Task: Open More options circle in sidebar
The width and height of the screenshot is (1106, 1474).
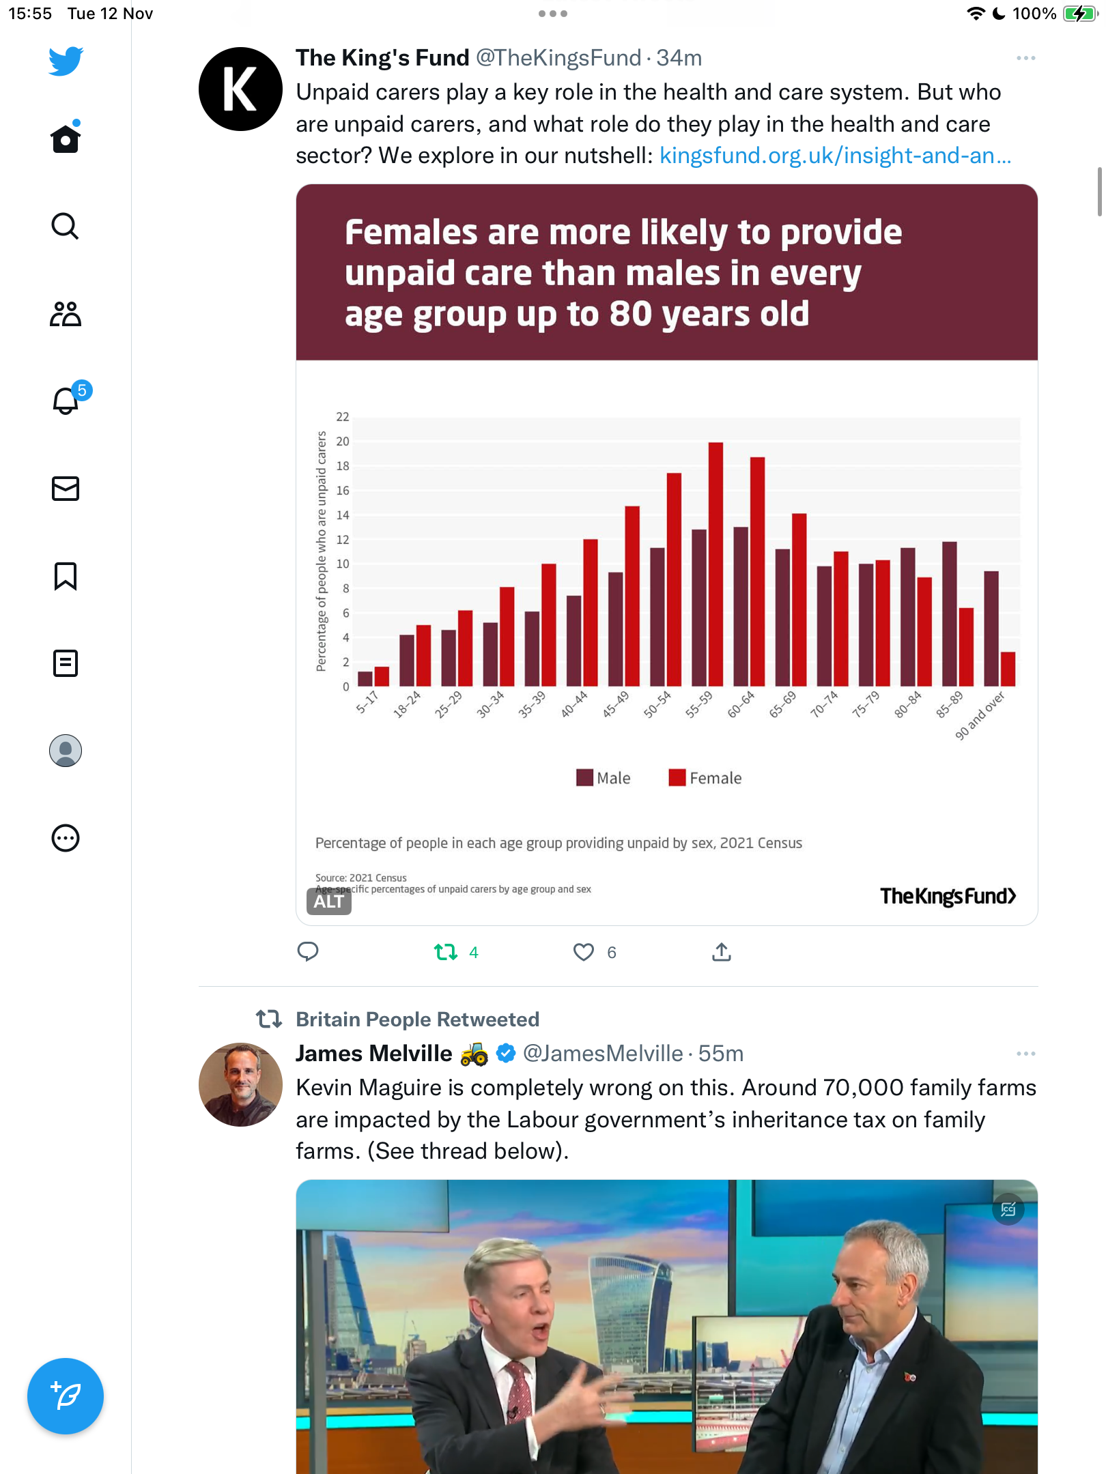Action: (66, 838)
